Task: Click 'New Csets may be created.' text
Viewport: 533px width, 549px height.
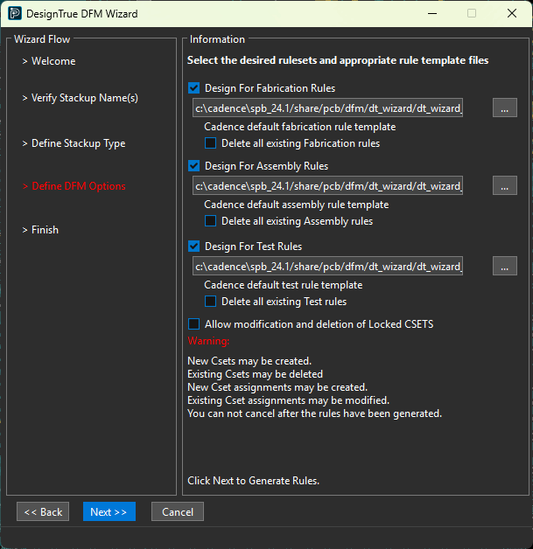Action: coord(249,361)
